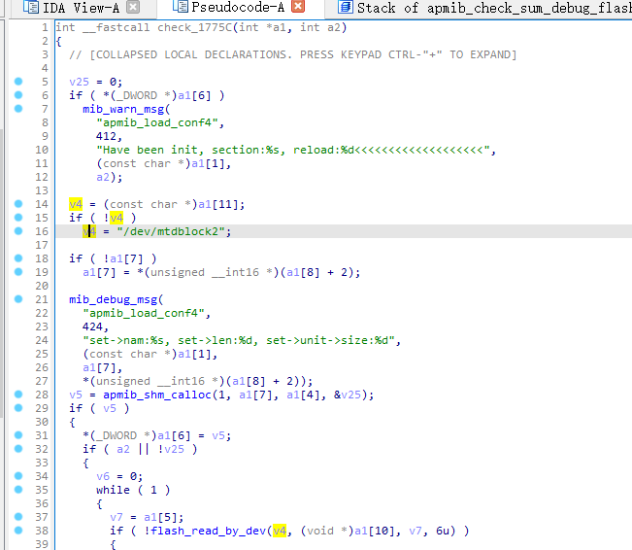Toggle breakpoint dot on line 28
632x550 pixels.
tap(18, 395)
